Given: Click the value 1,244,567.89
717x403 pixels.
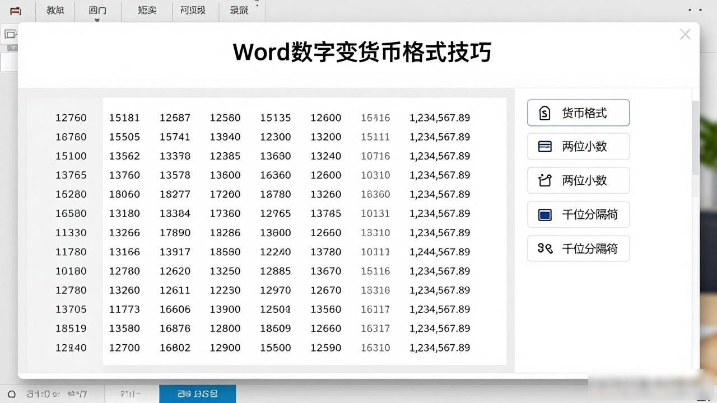Looking at the screenshot, I should pyautogui.click(x=440, y=252).
